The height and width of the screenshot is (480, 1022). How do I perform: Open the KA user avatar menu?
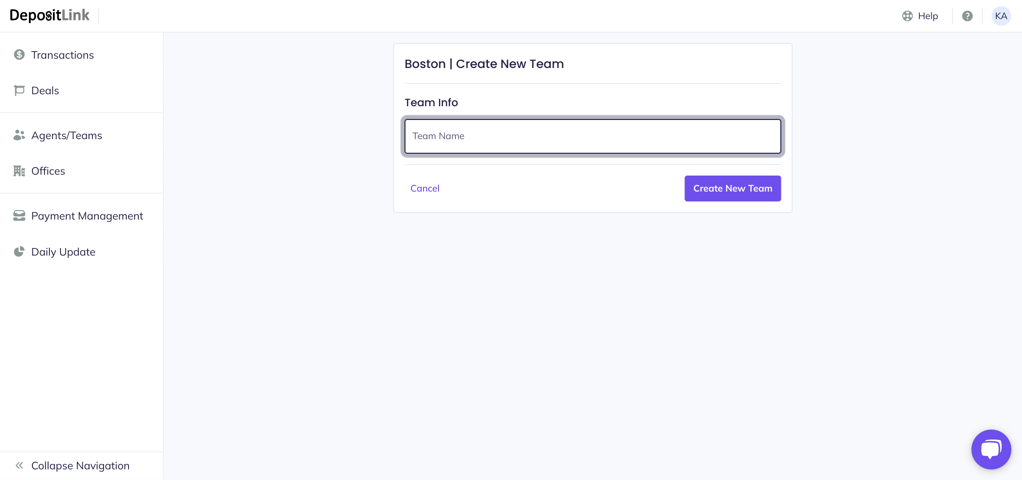pos(1001,16)
